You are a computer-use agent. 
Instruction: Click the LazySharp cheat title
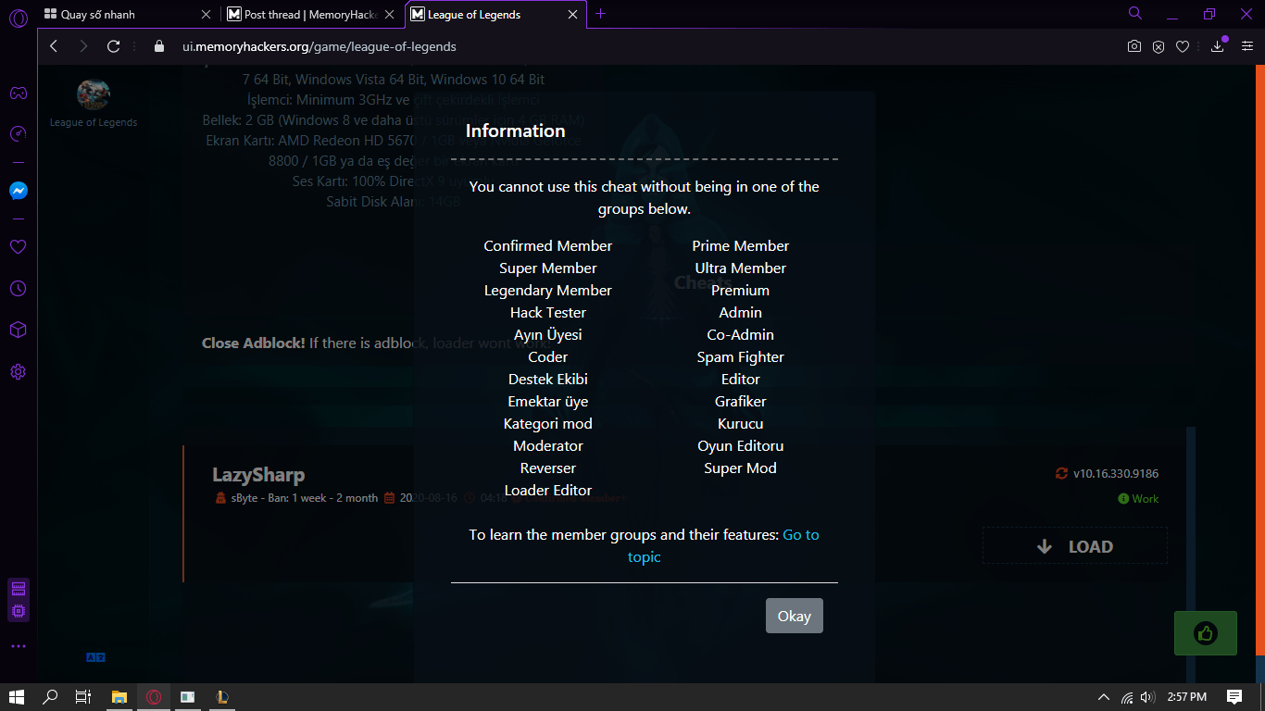(258, 475)
